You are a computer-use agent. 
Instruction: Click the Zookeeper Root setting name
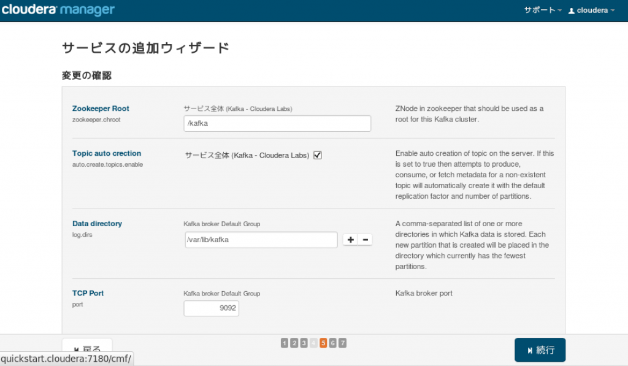click(x=101, y=109)
